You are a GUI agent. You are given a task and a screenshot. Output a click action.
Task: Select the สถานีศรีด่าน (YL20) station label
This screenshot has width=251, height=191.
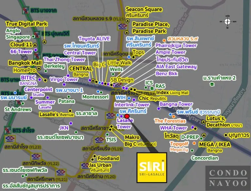[96, 177]
